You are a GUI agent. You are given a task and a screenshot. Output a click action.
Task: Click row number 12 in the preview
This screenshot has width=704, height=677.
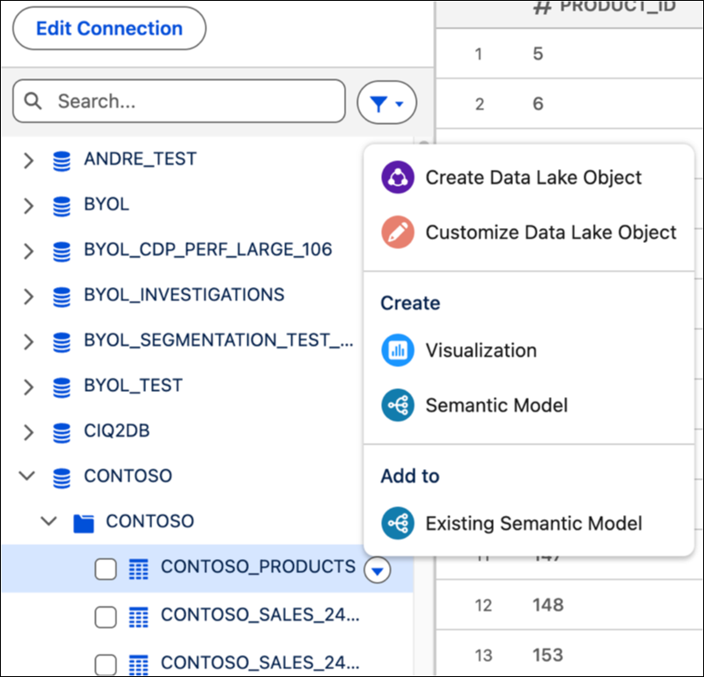pyautogui.click(x=483, y=606)
